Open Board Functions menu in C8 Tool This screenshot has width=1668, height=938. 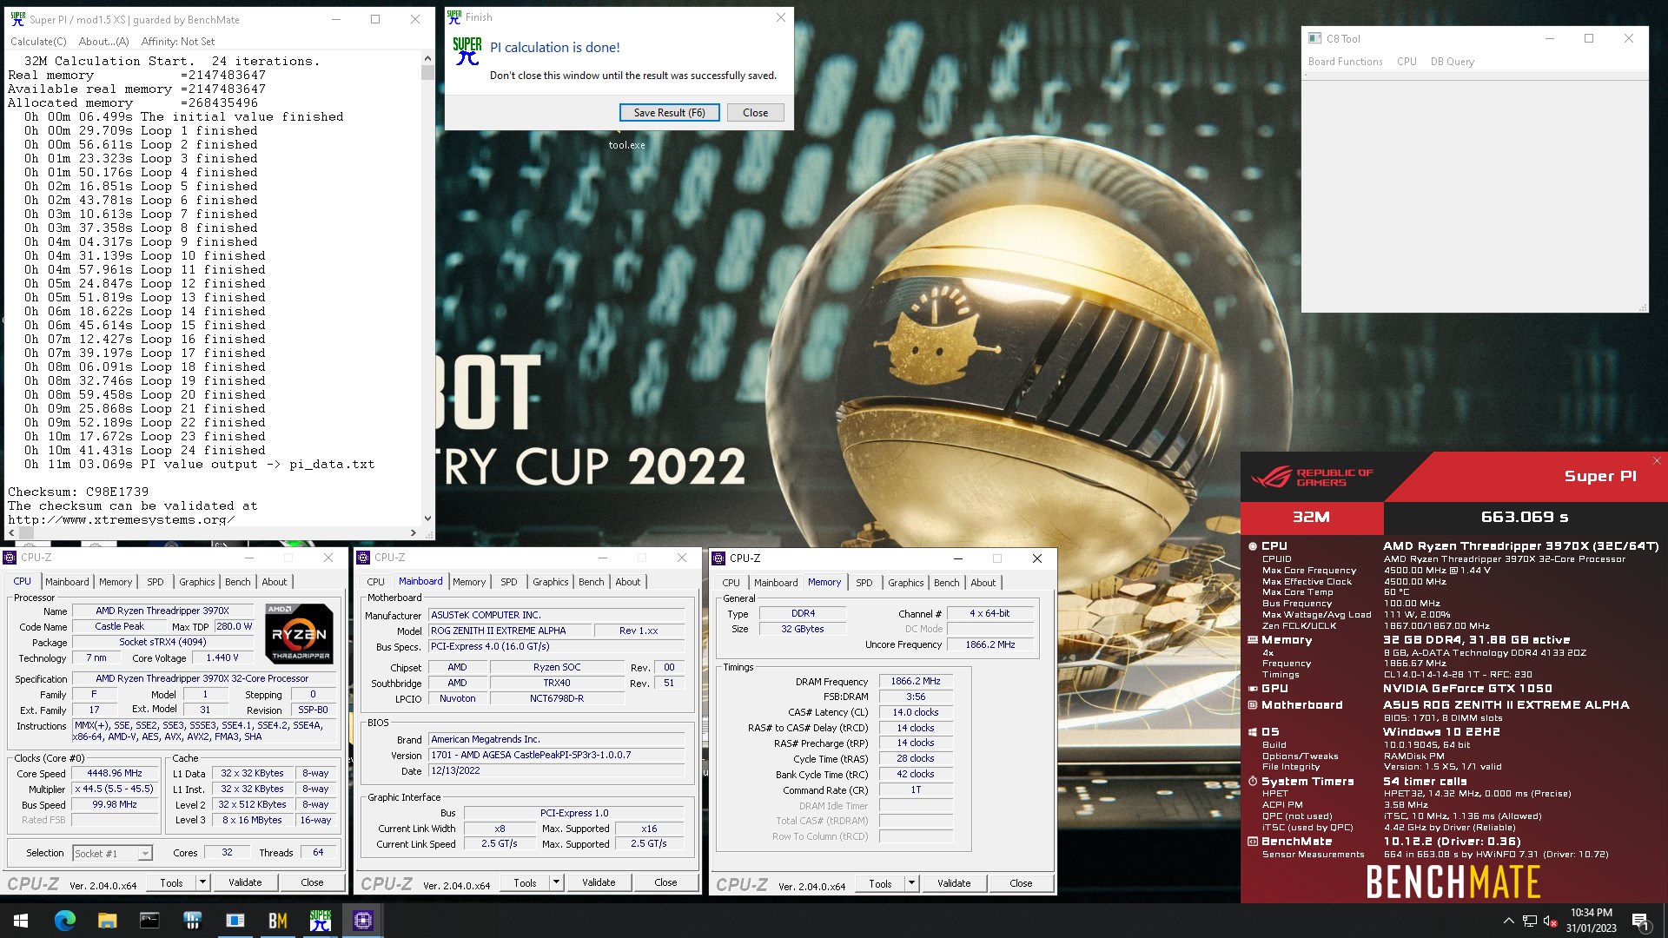[x=1345, y=62]
